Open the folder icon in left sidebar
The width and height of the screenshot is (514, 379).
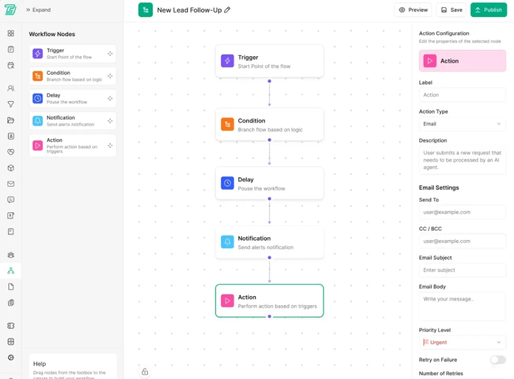(11, 120)
